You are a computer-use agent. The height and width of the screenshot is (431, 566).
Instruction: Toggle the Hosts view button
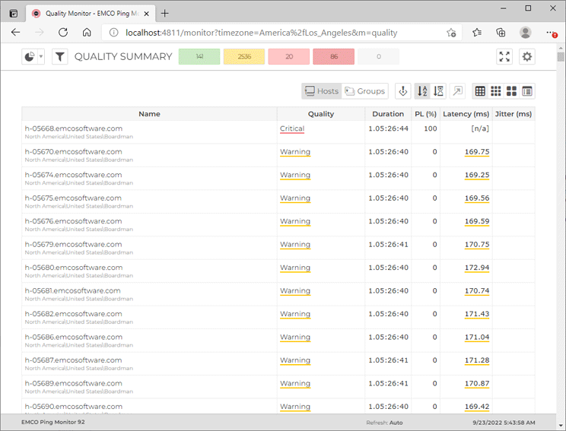(x=321, y=91)
